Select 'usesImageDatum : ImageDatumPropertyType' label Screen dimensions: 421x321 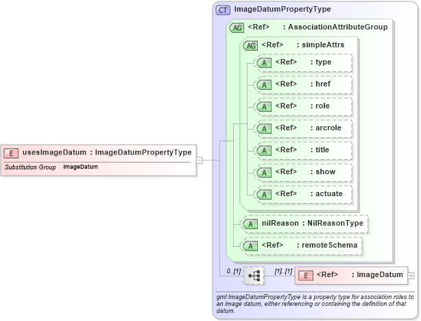(x=107, y=152)
